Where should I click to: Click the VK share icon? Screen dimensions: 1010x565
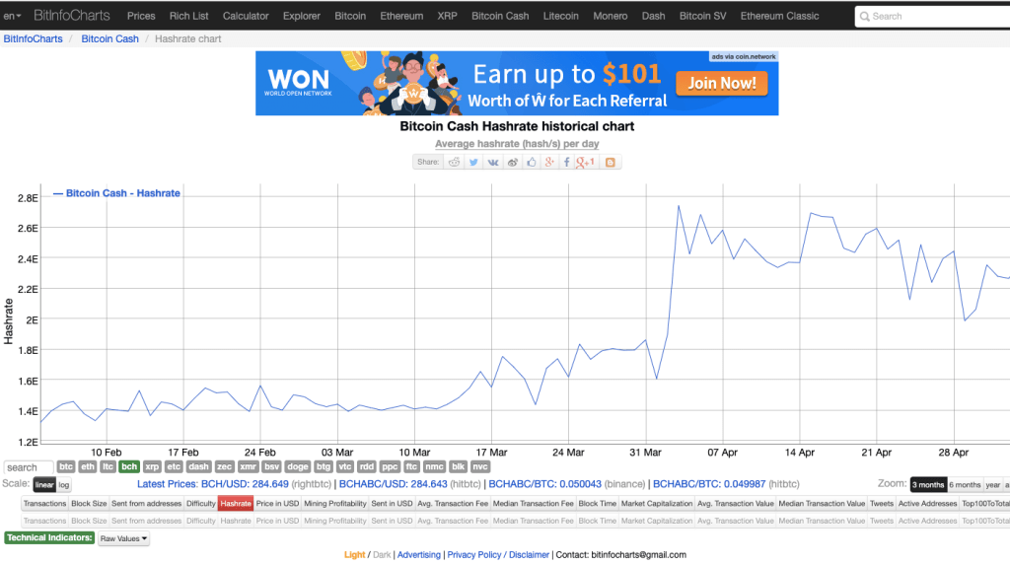pos(492,162)
